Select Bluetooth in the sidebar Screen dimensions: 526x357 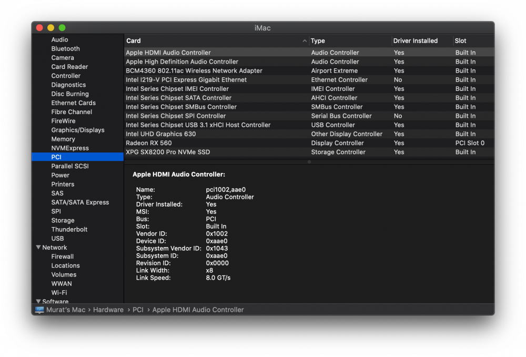[x=65, y=48]
